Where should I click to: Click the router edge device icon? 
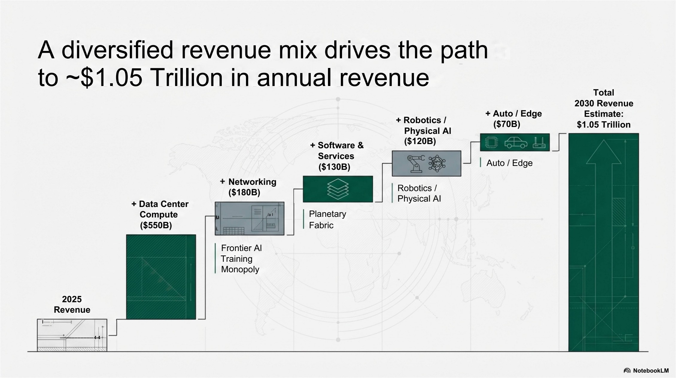point(539,143)
